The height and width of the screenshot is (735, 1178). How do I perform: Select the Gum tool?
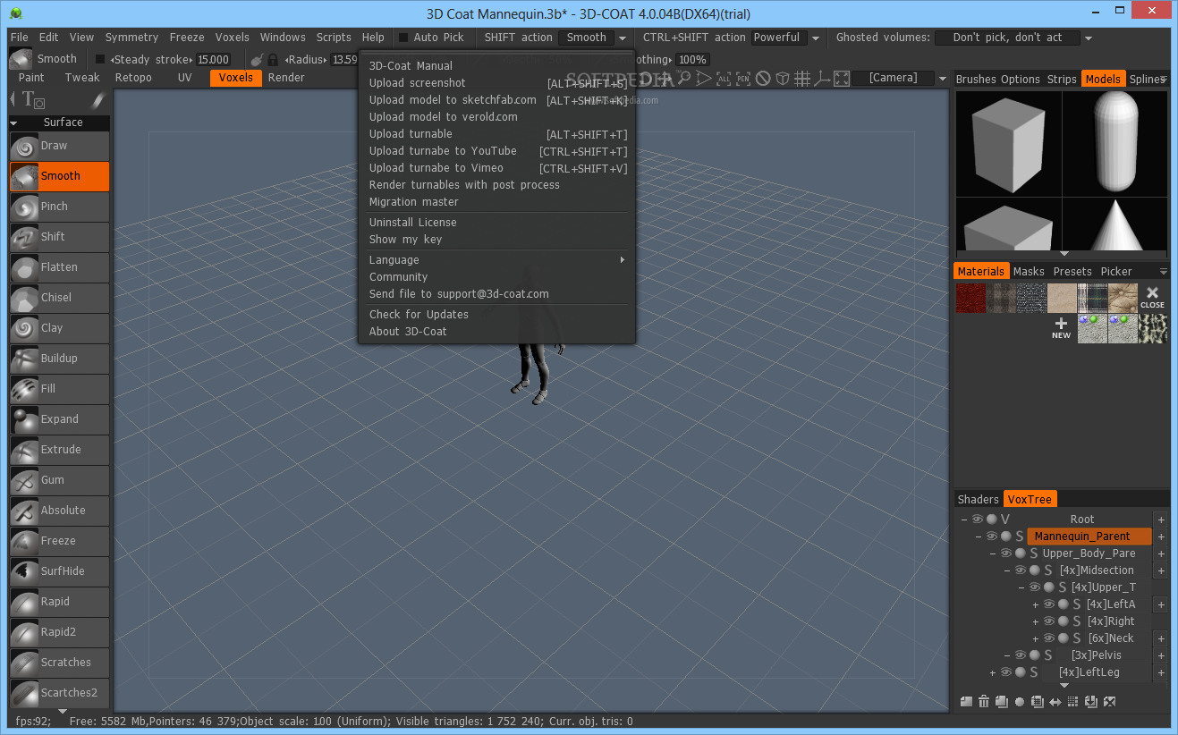[x=59, y=480]
